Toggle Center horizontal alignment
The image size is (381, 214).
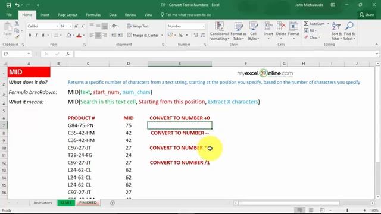click(98, 36)
